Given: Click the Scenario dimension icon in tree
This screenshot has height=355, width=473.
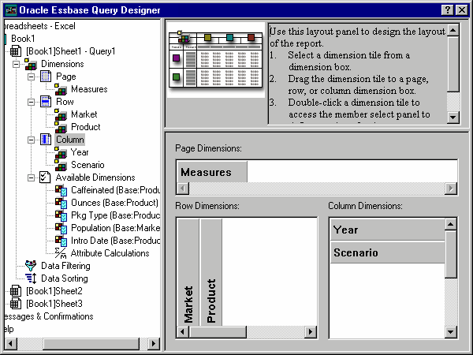Looking at the screenshot, I should pyautogui.click(x=61, y=165).
